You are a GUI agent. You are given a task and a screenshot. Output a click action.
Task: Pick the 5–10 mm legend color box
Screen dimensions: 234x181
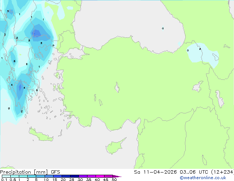tap(40, 176)
